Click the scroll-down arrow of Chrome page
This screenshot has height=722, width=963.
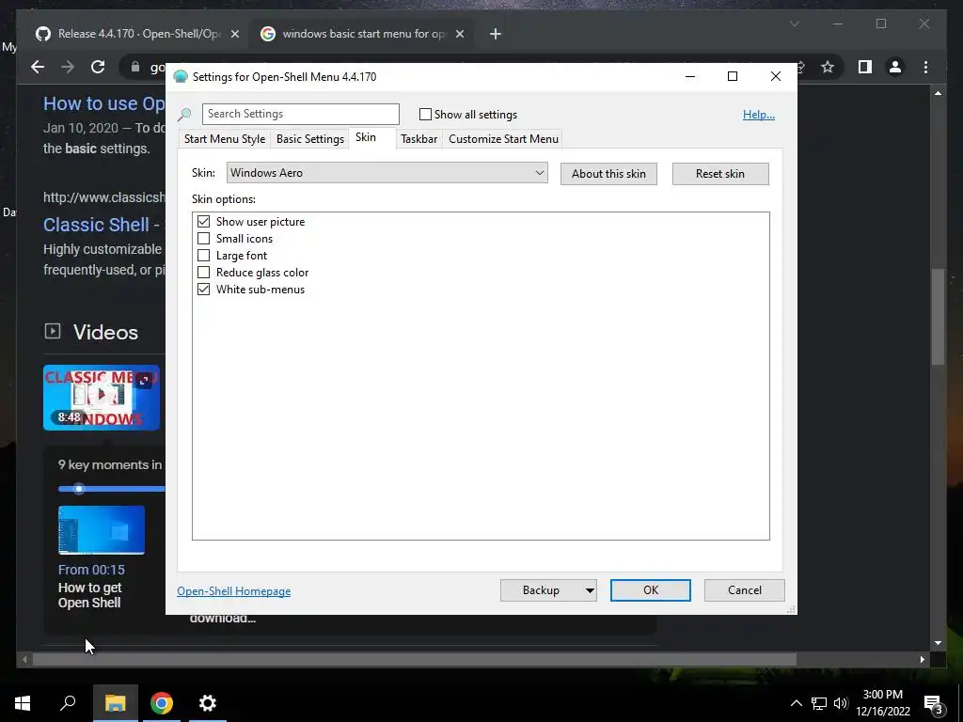pyautogui.click(x=938, y=643)
